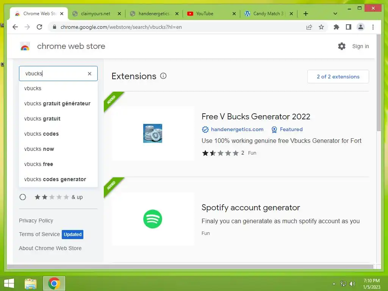Close the Candy Match 3 tab

pyautogui.click(x=291, y=14)
